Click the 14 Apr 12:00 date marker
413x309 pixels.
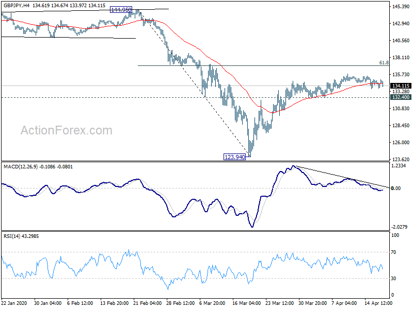(x=378, y=303)
